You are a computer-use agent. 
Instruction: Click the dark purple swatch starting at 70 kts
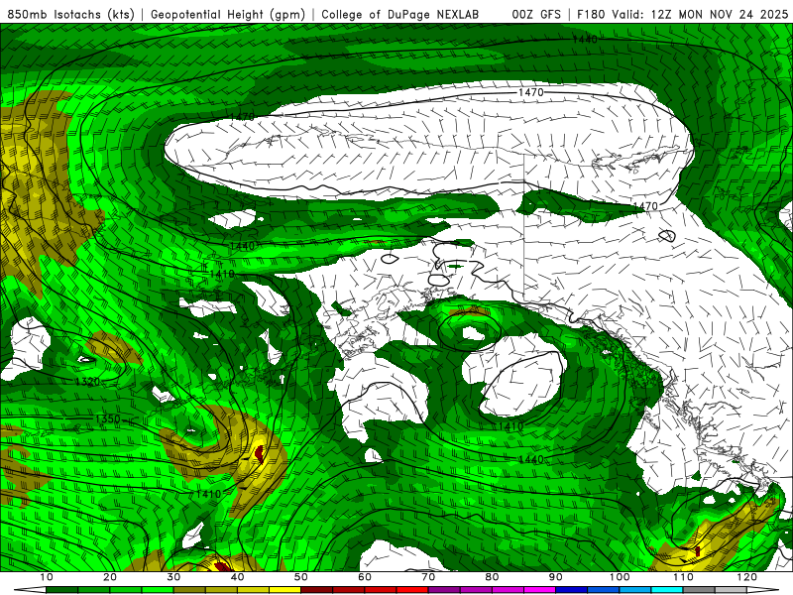coord(444,590)
